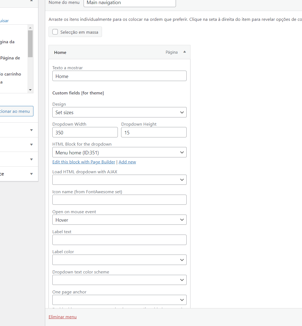
Task: Collapse the Home menu item arrow
Action: [x=184, y=52]
